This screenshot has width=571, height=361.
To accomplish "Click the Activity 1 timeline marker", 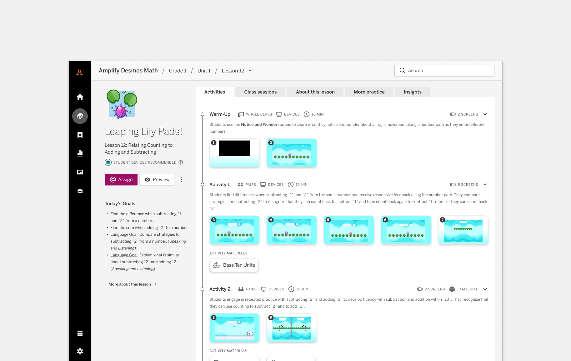I will pyautogui.click(x=203, y=185).
